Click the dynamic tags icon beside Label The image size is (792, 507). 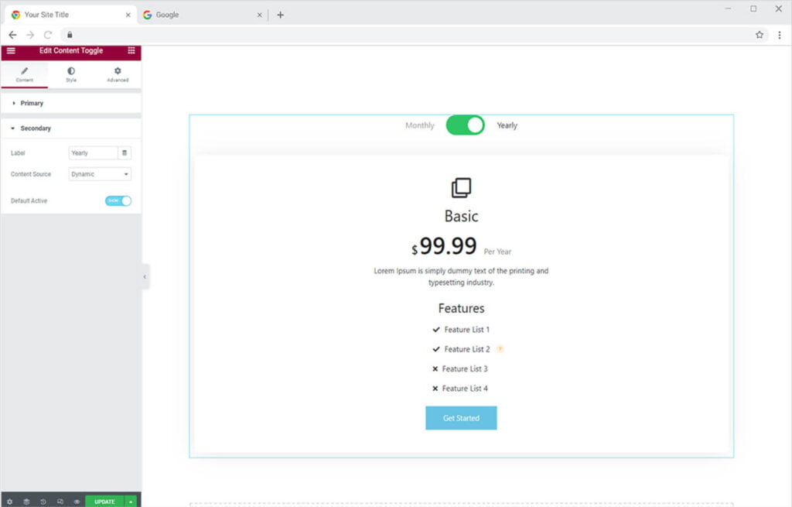click(x=125, y=153)
